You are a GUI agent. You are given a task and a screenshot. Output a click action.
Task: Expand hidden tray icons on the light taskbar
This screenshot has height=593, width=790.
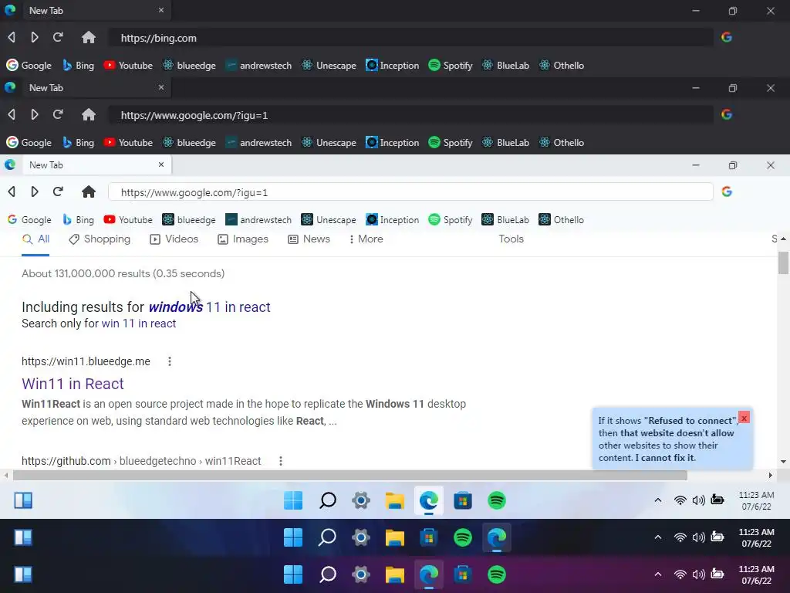[658, 500]
